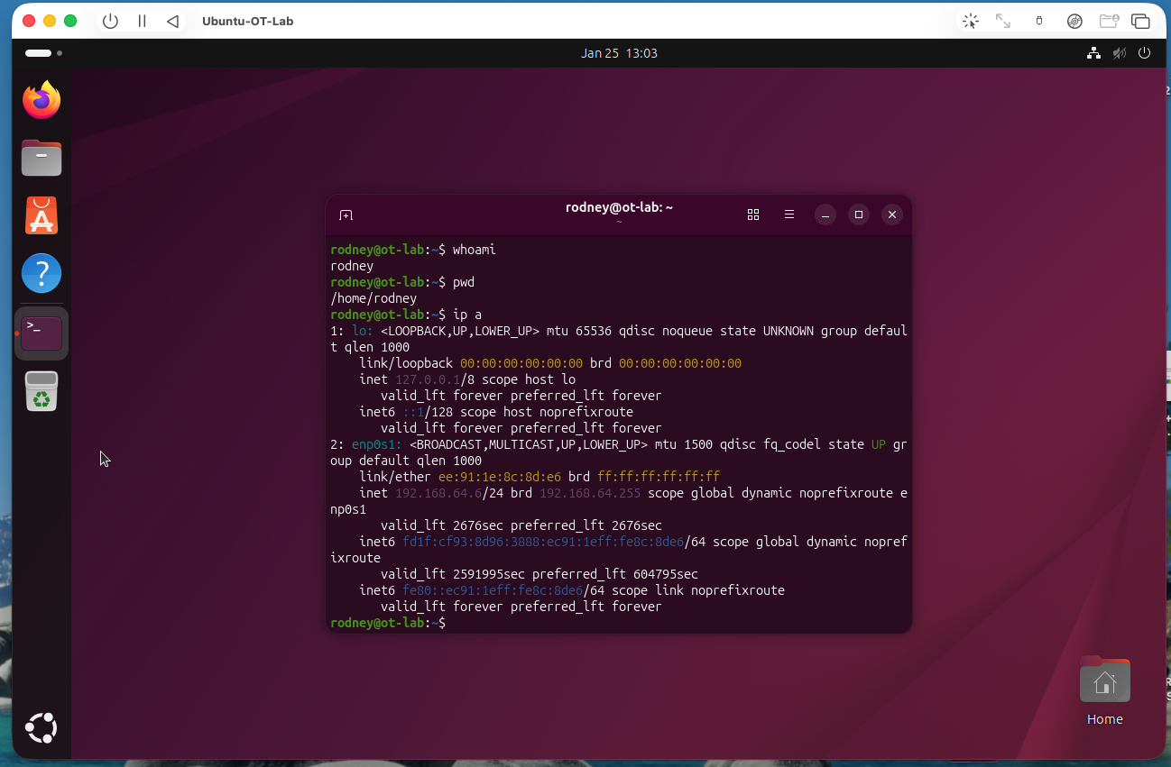
Task: Show applications via Ubuntu logo button
Action: pos(41,727)
